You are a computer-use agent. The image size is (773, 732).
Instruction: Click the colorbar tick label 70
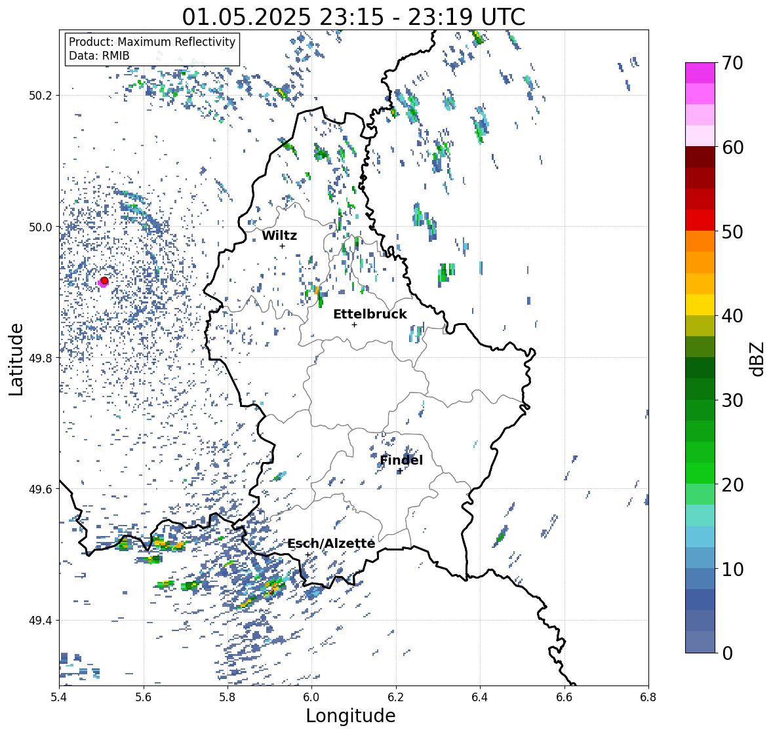[732, 63]
